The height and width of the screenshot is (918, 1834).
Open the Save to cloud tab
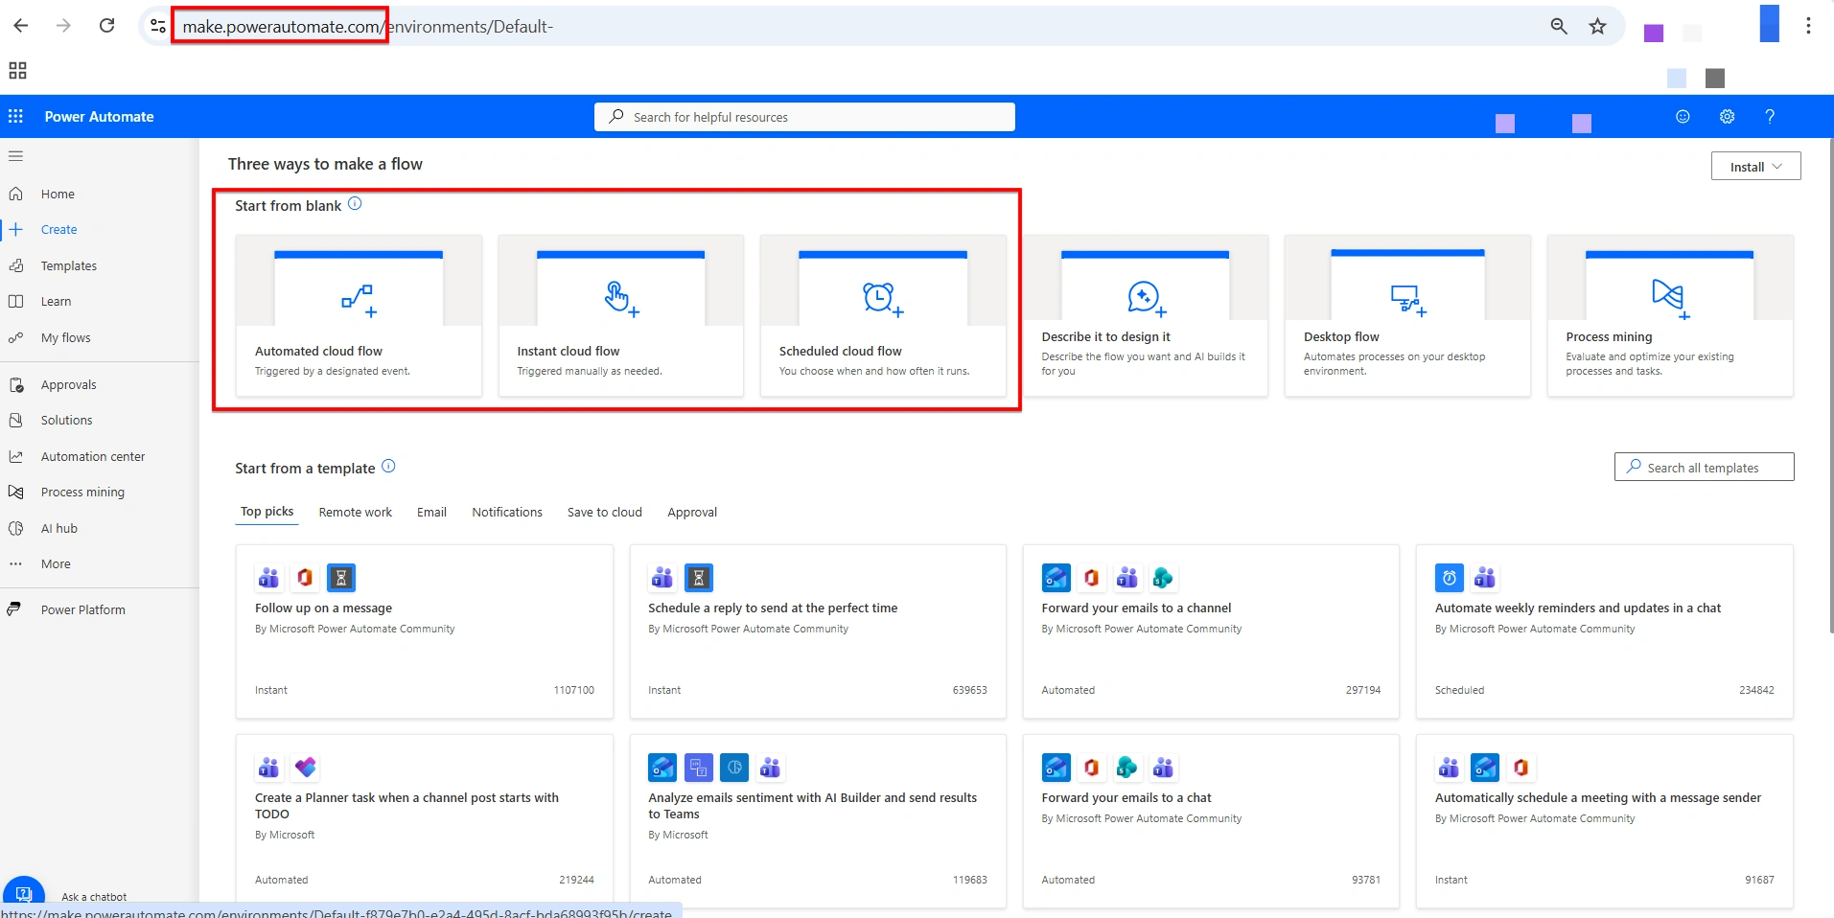[605, 512]
